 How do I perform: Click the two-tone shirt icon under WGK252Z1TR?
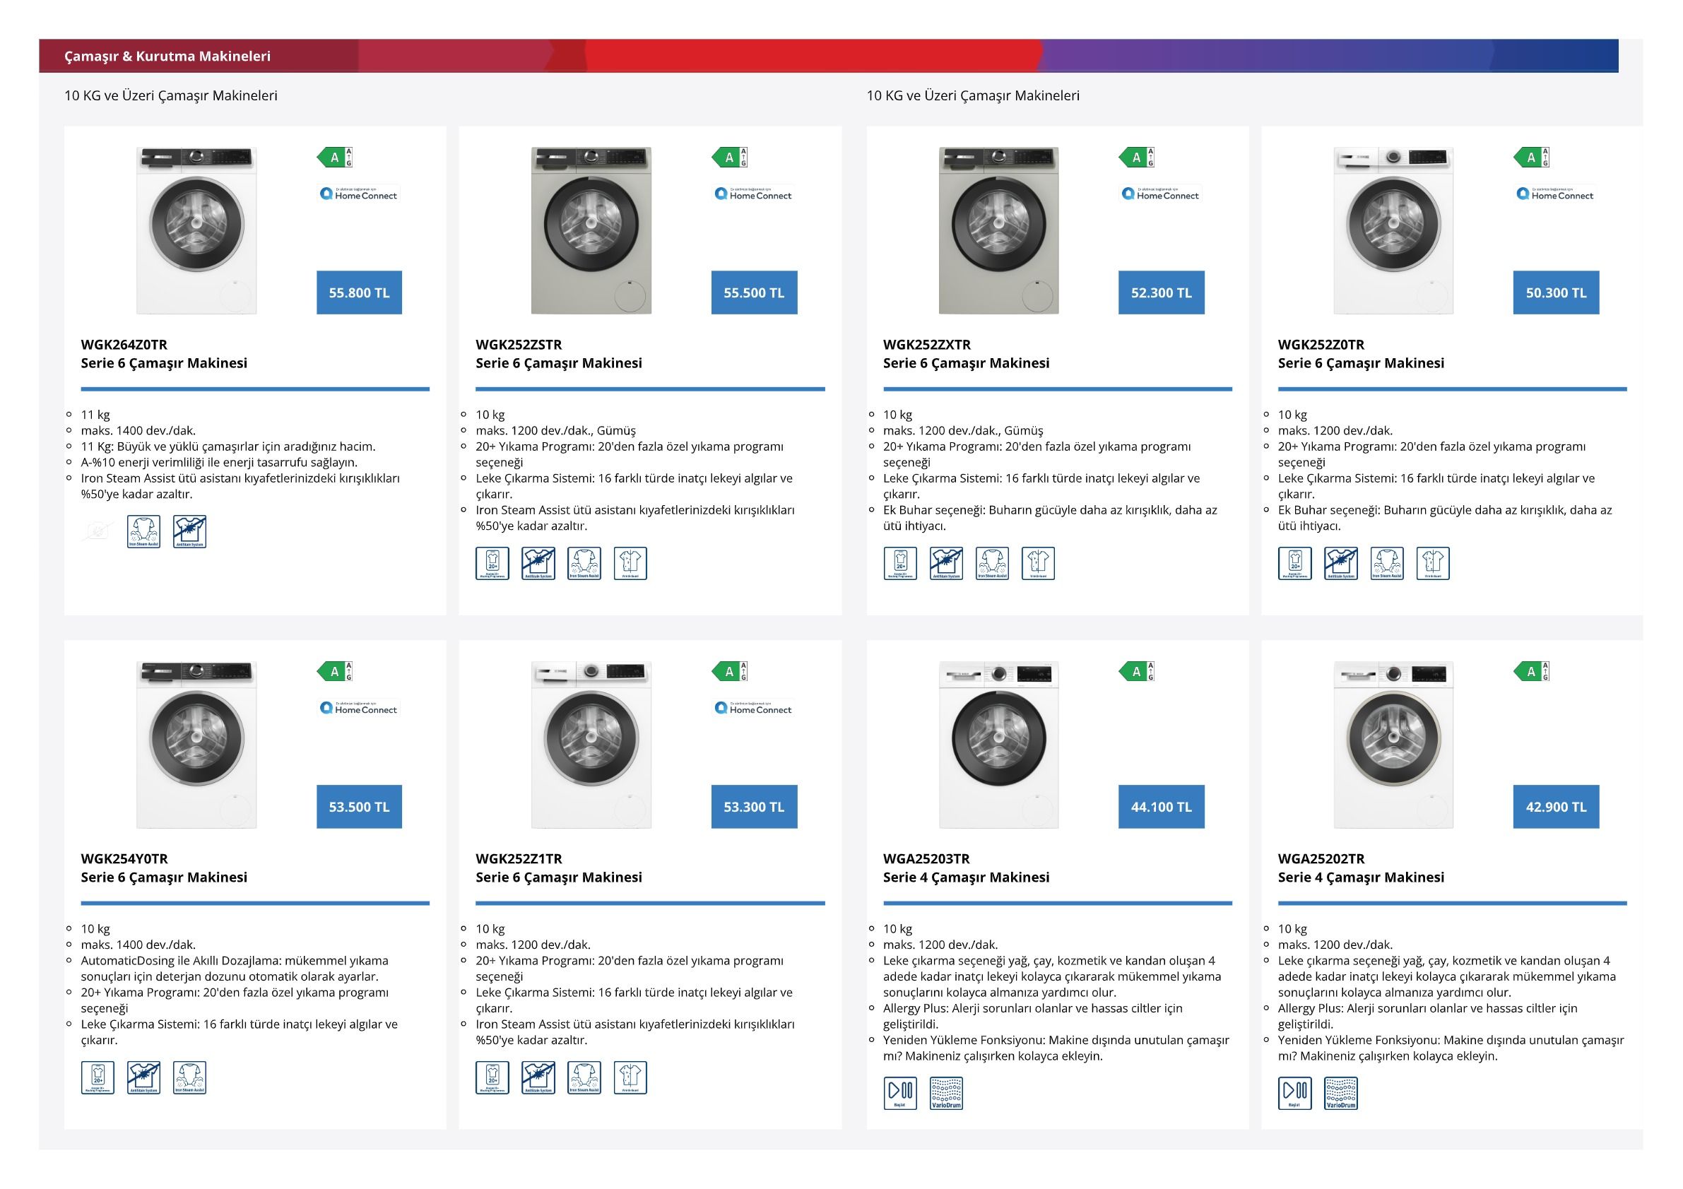tap(630, 1077)
